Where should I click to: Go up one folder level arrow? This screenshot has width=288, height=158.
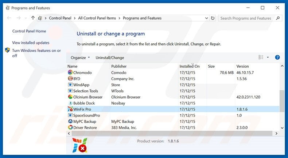coord(33,18)
